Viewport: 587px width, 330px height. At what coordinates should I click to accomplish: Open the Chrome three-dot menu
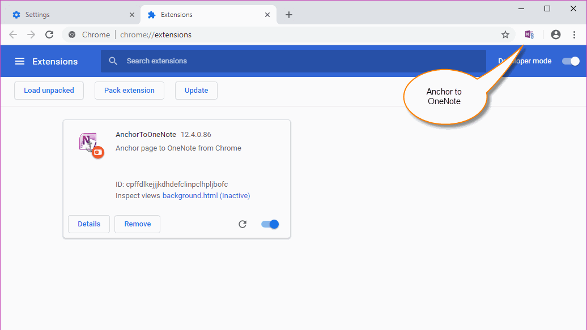click(574, 35)
